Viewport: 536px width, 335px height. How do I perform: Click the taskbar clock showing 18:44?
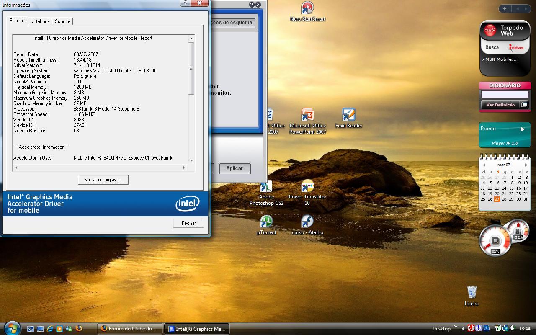(525, 329)
